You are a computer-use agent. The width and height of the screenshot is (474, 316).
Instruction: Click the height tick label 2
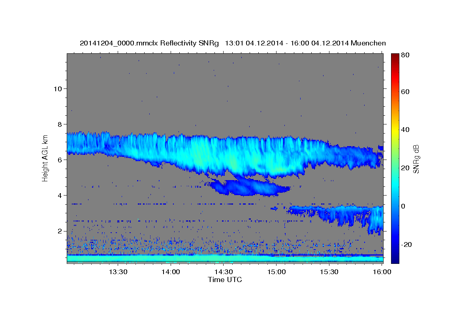[x=59, y=231]
